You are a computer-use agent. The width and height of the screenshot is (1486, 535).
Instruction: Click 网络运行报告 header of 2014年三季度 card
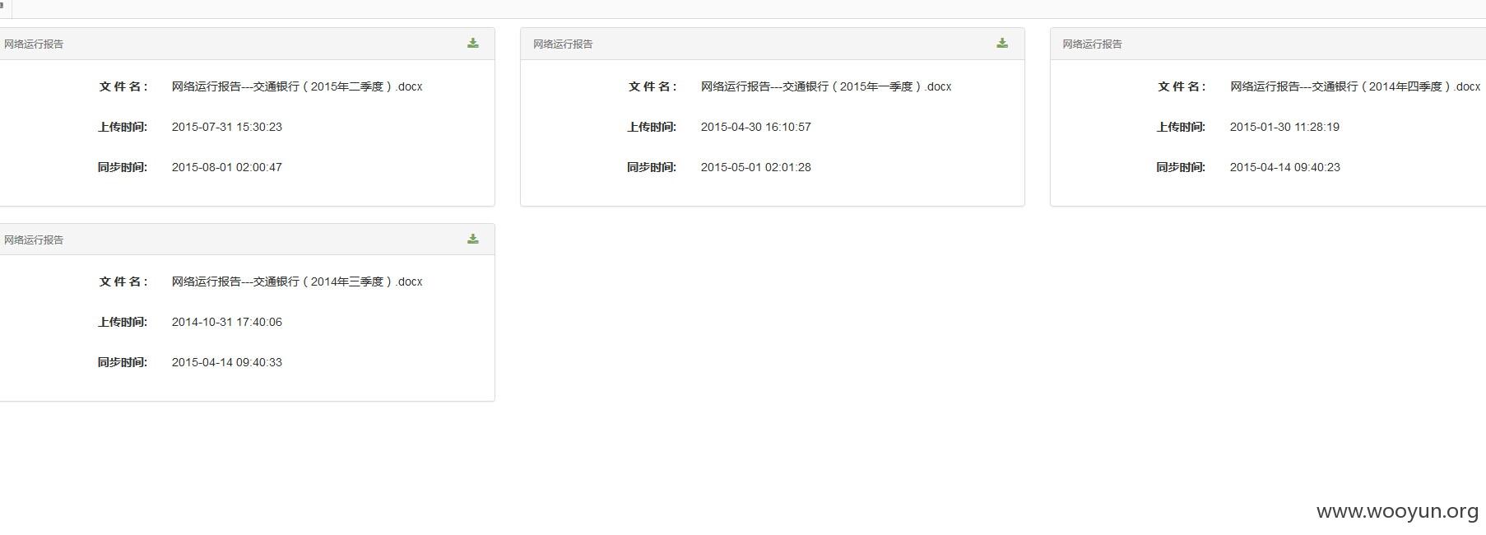point(34,240)
